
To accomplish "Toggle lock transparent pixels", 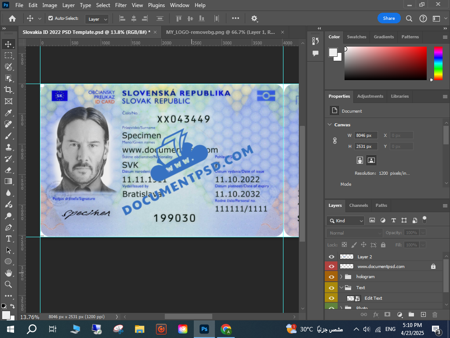I will pyautogui.click(x=344, y=245).
